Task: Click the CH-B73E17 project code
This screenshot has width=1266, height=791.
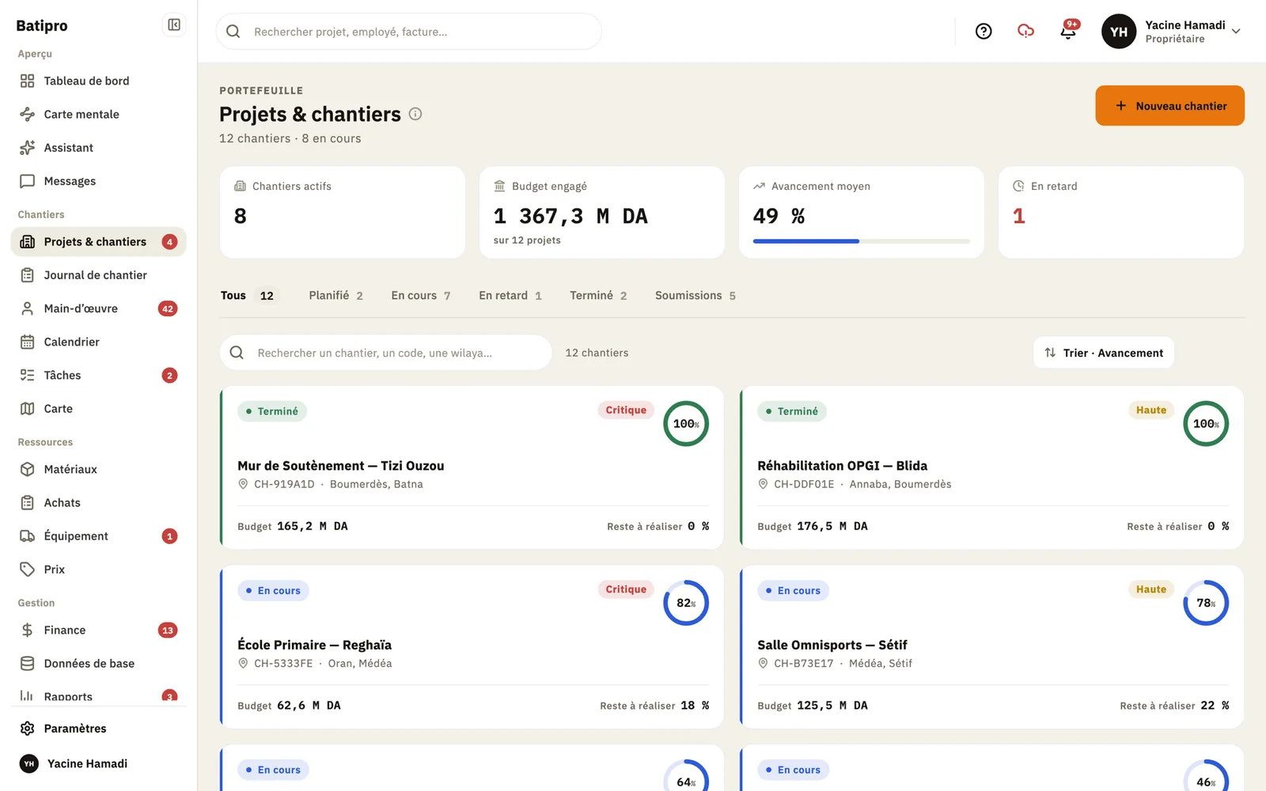Action: (804, 664)
